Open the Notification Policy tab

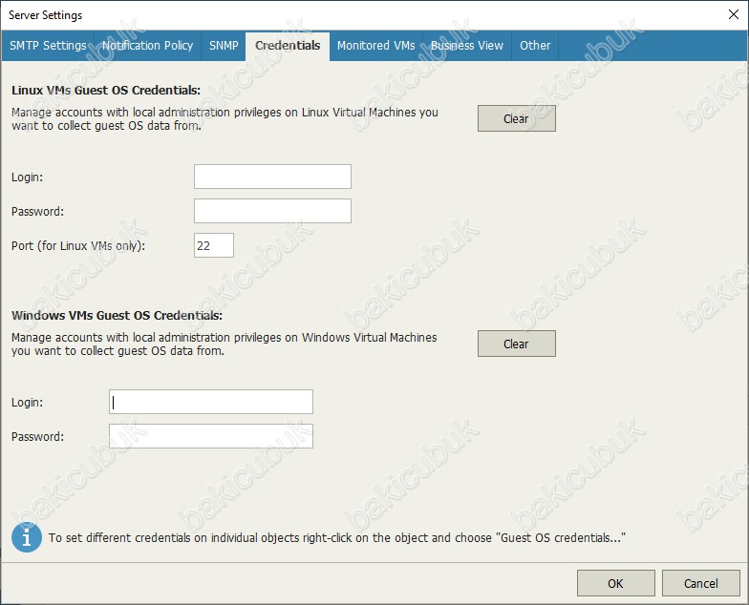(x=147, y=46)
